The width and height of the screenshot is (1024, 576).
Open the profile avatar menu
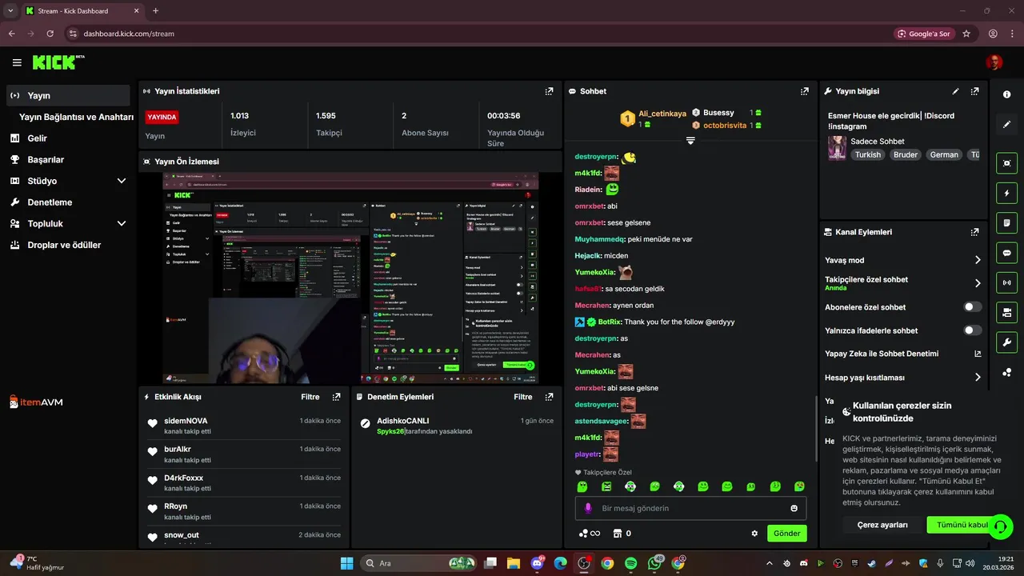click(x=994, y=62)
